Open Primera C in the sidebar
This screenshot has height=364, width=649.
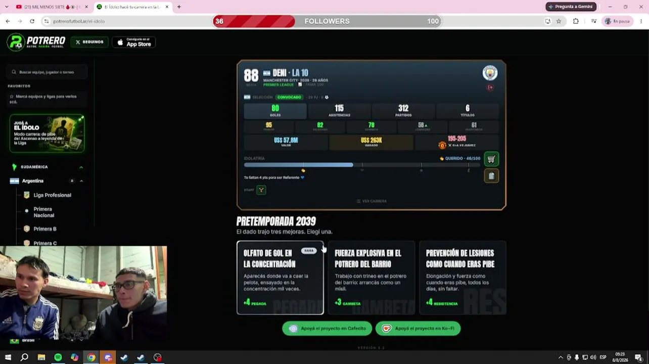pos(45,243)
